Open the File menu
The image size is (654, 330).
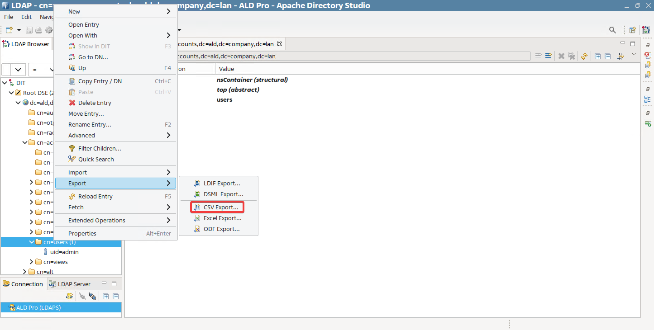[9, 17]
